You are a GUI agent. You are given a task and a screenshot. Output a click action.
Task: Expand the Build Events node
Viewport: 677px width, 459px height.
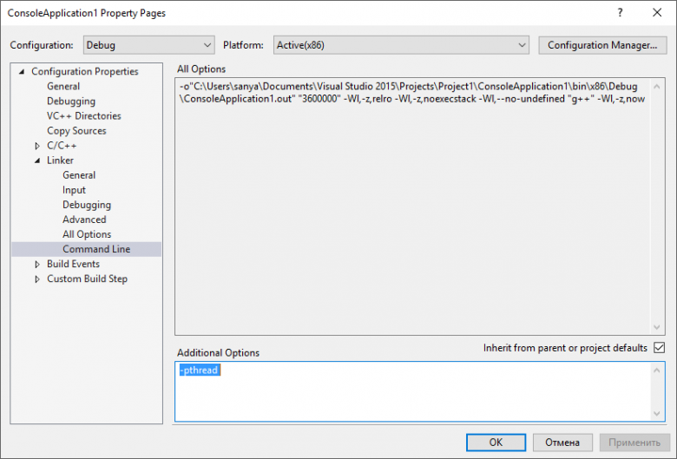tap(37, 265)
